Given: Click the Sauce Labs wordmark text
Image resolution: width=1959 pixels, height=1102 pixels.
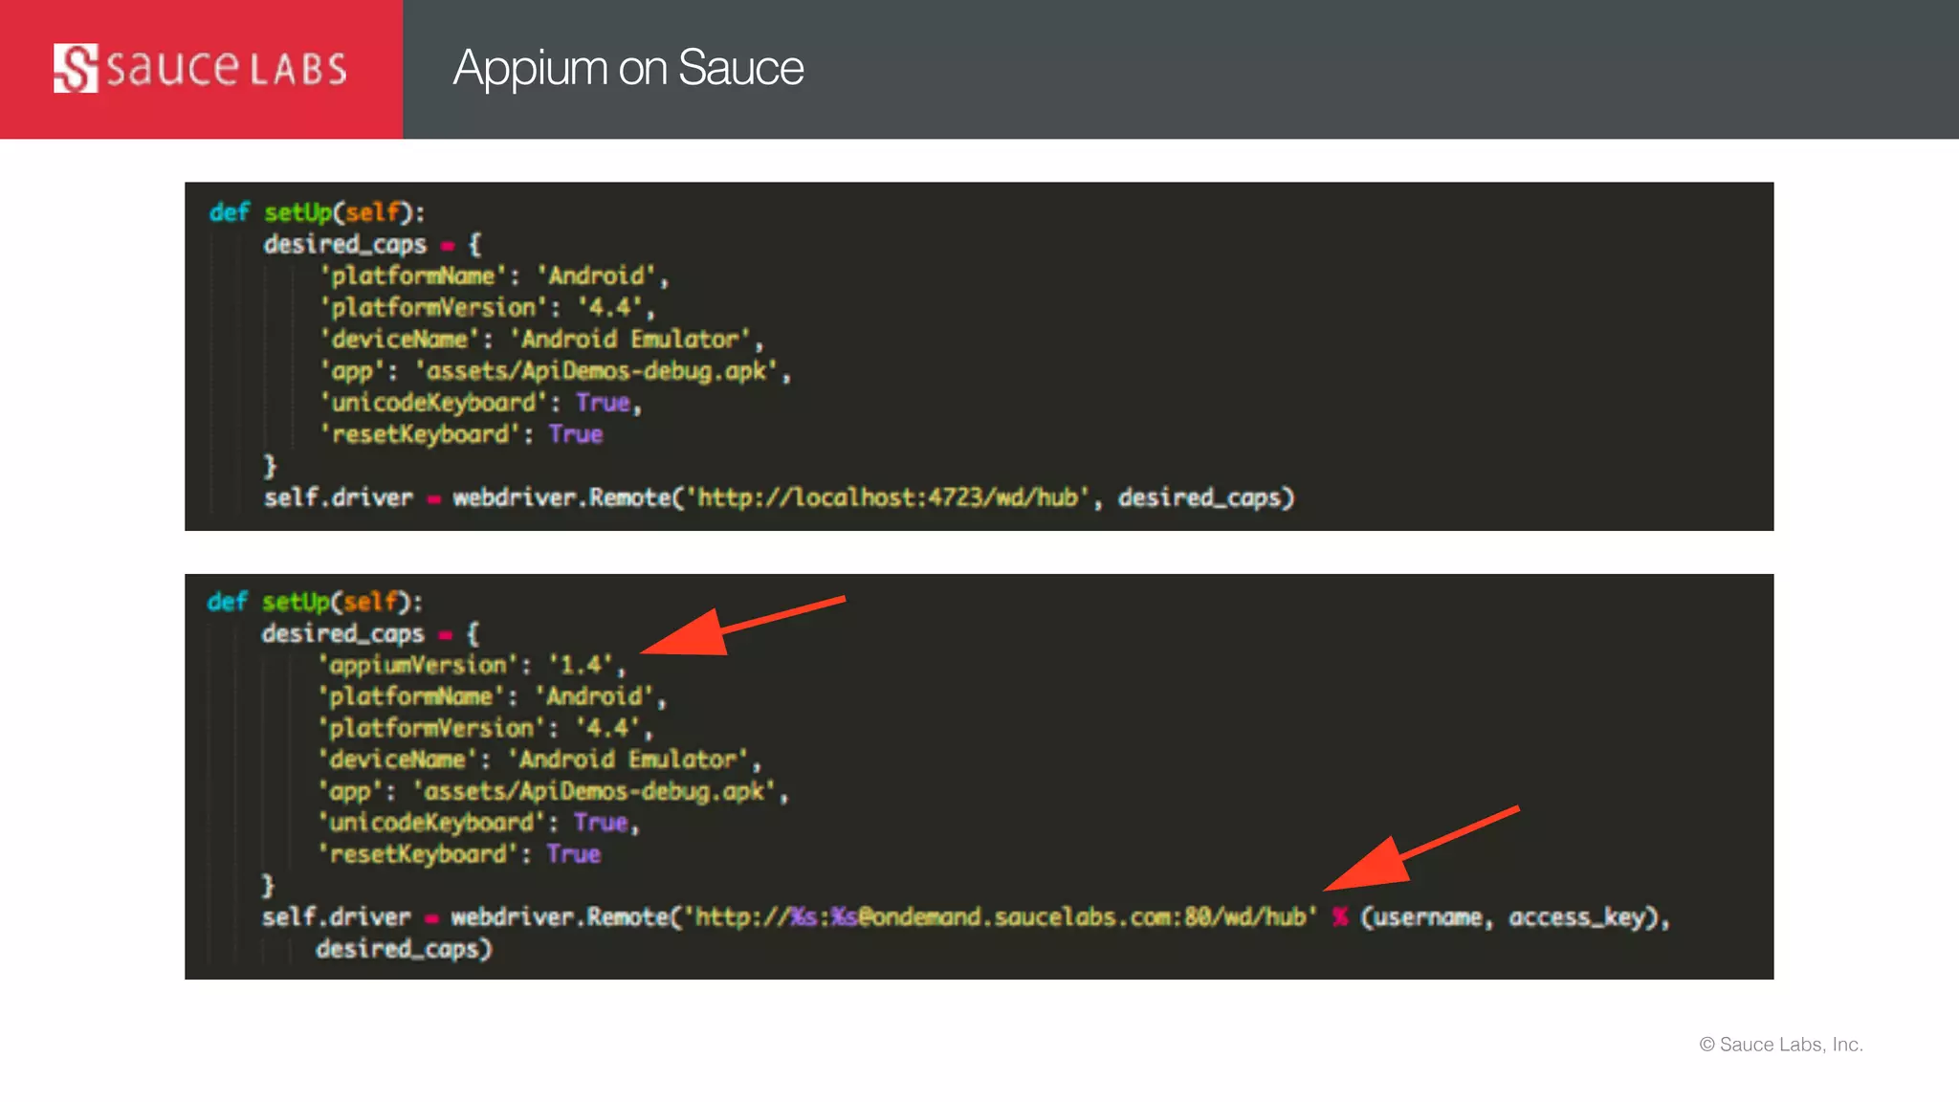Looking at the screenshot, I should tap(227, 69).
